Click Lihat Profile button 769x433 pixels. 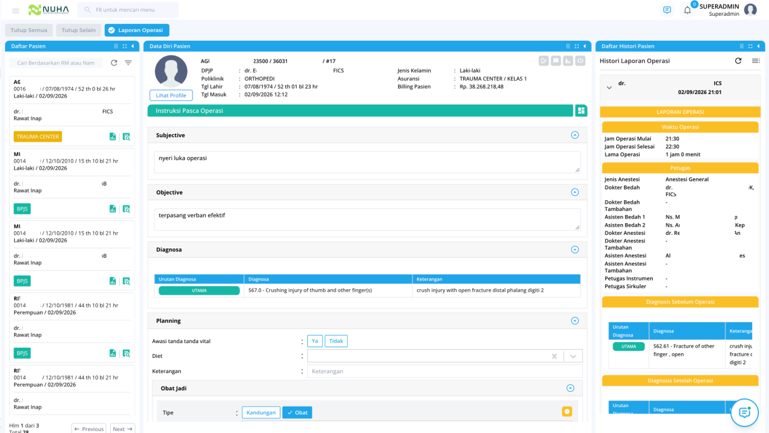click(171, 95)
